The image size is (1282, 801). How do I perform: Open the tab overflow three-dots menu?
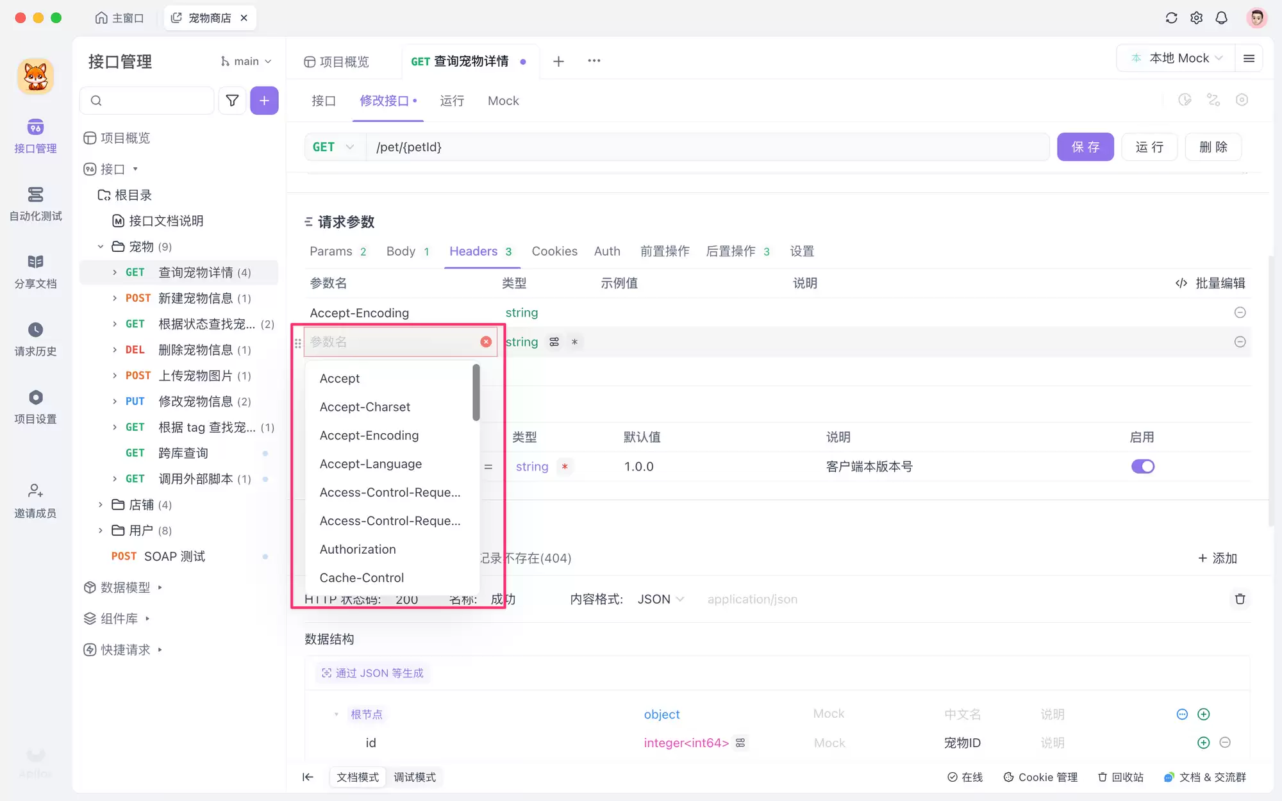pyautogui.click(x=594, y=61)
